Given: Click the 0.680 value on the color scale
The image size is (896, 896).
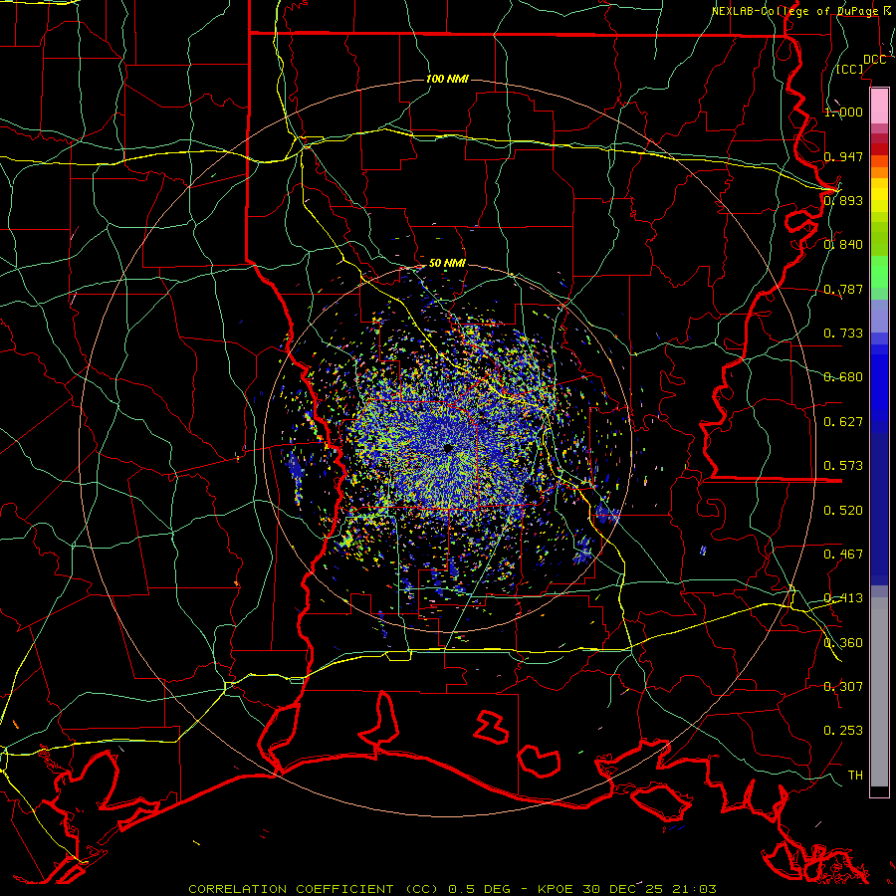Looking at the screenshot, I should [843, 377].
